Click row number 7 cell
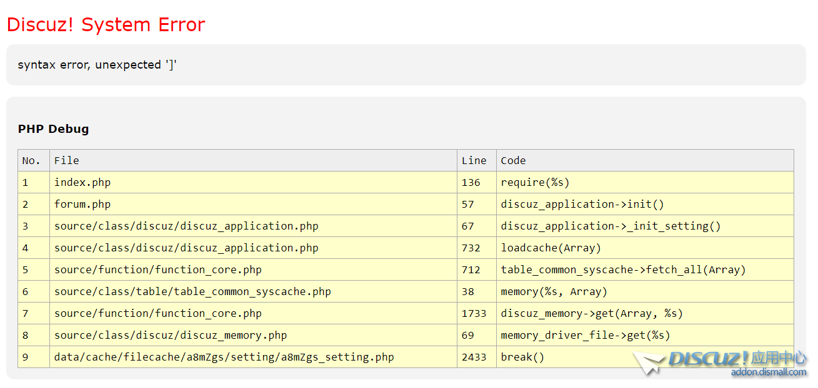Viewport: 818px width, 388px height. pyautogui.click(x=34, y=313)
